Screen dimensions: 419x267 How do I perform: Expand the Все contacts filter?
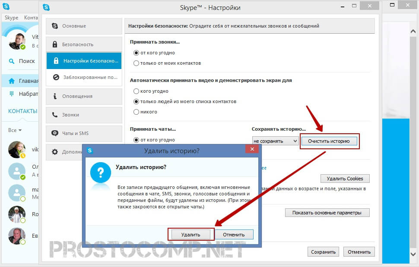coord(15,130)
